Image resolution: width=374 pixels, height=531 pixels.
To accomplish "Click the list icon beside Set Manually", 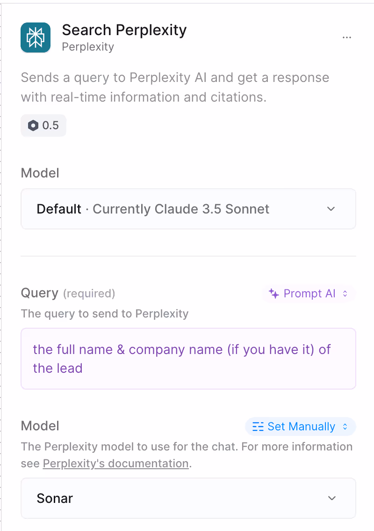I will 258,427.
